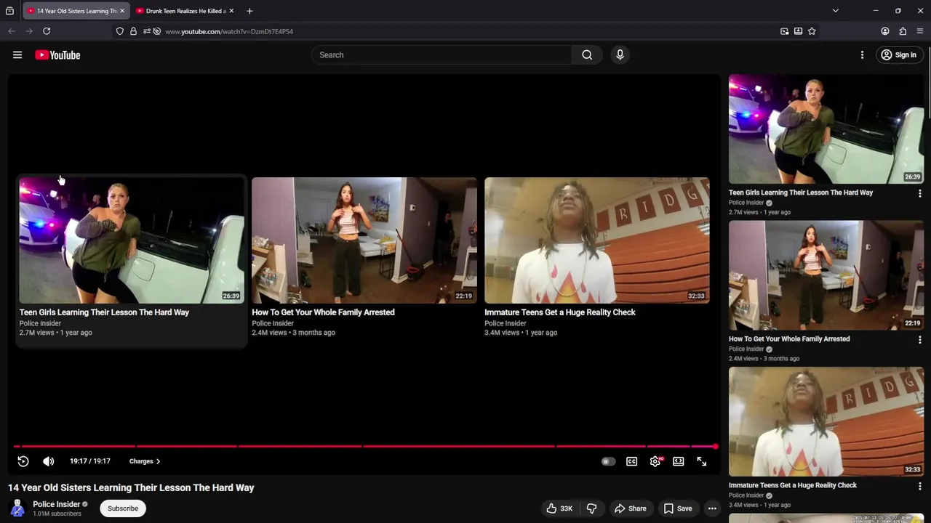Switch to Drunk Teen Realizes browser tab
Screen dimensions: 931x523
[185, 11]
